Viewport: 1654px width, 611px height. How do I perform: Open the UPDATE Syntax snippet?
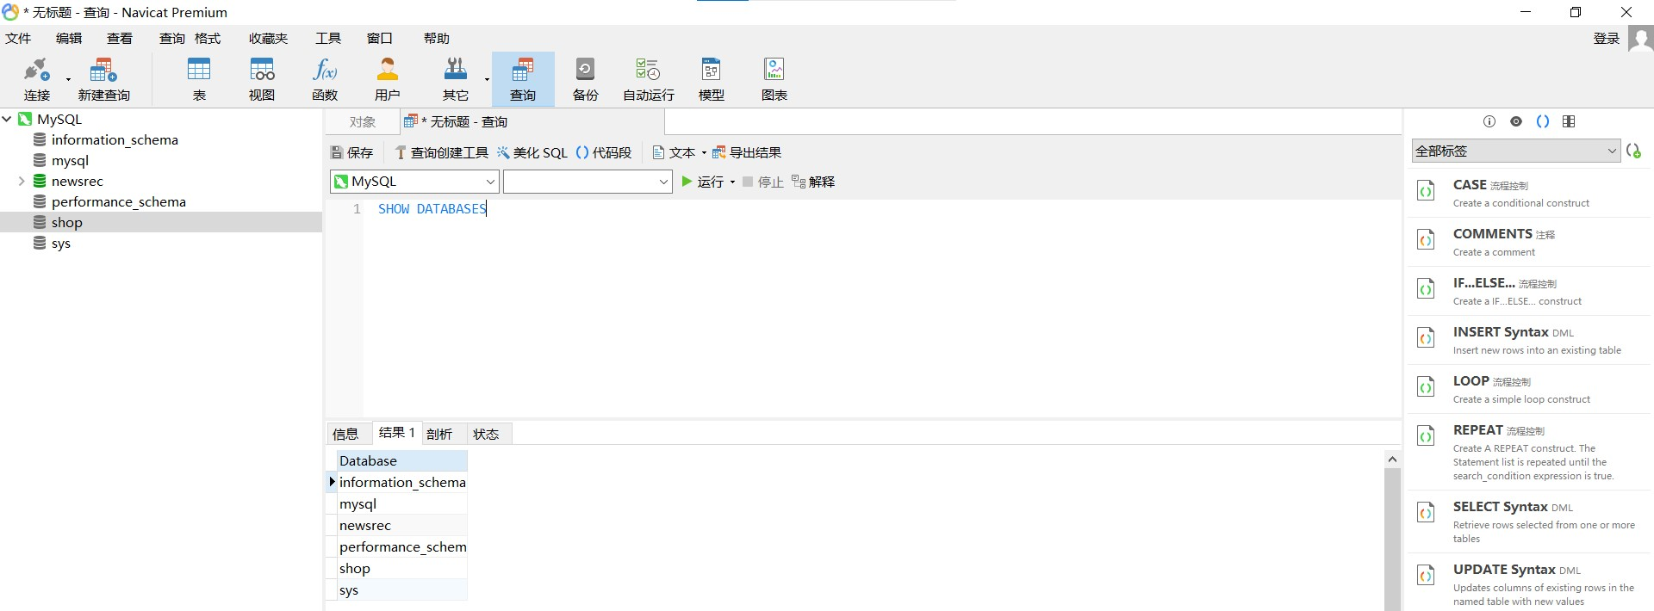tap(1530, 583)
